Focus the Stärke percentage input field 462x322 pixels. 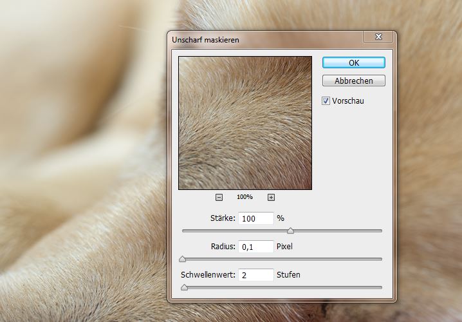(x=255, y=218)
